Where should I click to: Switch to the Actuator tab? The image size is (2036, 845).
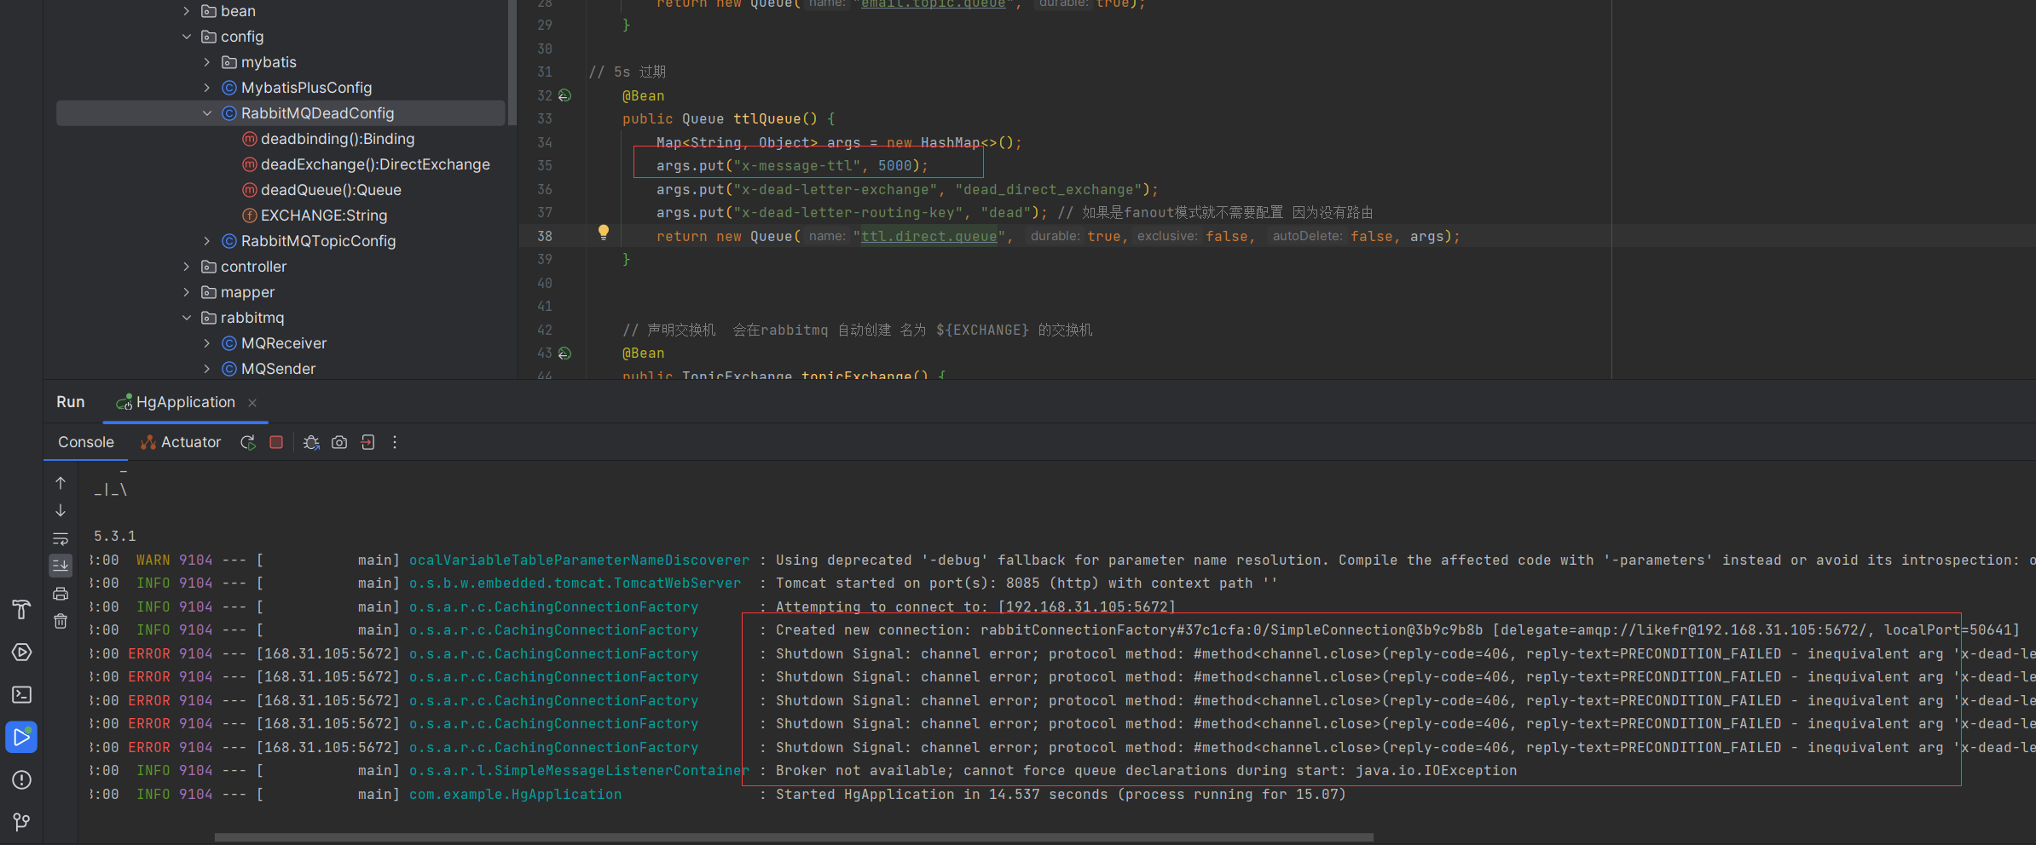click(181, 442)
